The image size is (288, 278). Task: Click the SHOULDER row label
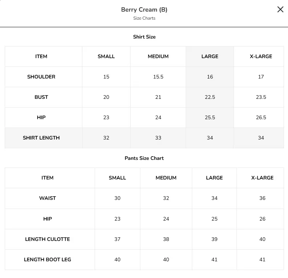(41, 77)
